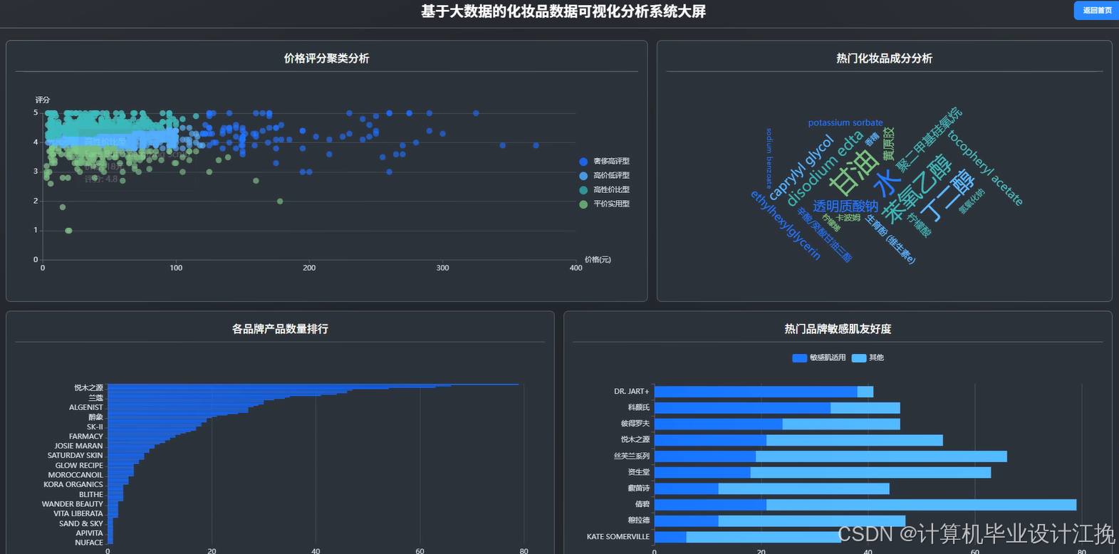The width and height of the screenshot is (1119, 554).
Task: Click the 水 word in the word cloud
Action: pos(888,183)
